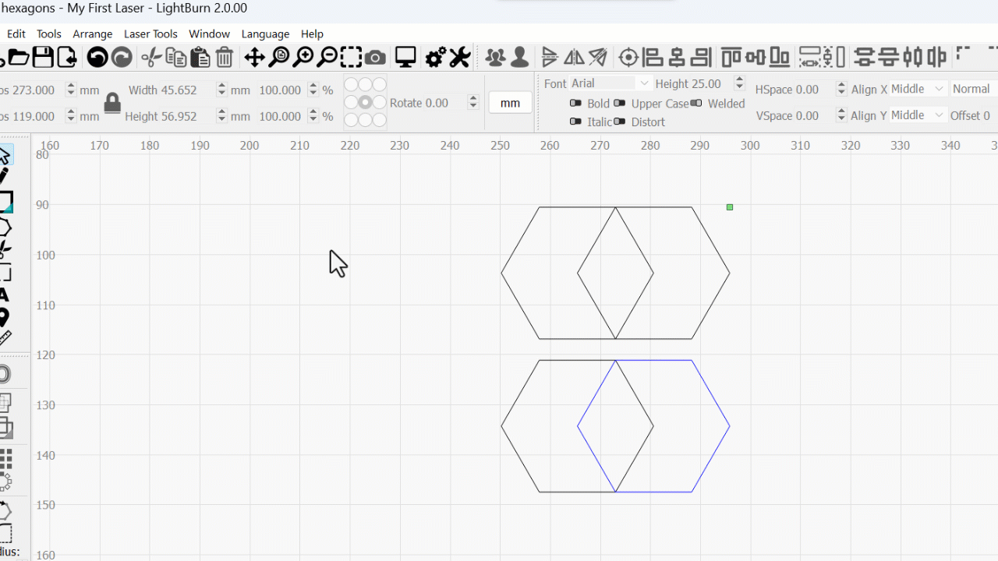Image resolution: width=998 pixels, height=561 pixels.
Task: Toggle the Bold text switch
Action: click(x=575, y=103)
